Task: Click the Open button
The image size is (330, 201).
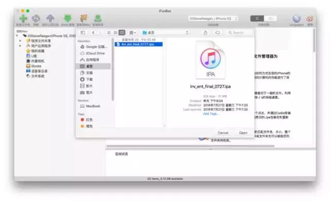Action: tap(243, 133)
